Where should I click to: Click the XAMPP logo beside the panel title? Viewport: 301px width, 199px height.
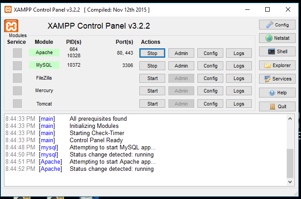coord(11,26)
